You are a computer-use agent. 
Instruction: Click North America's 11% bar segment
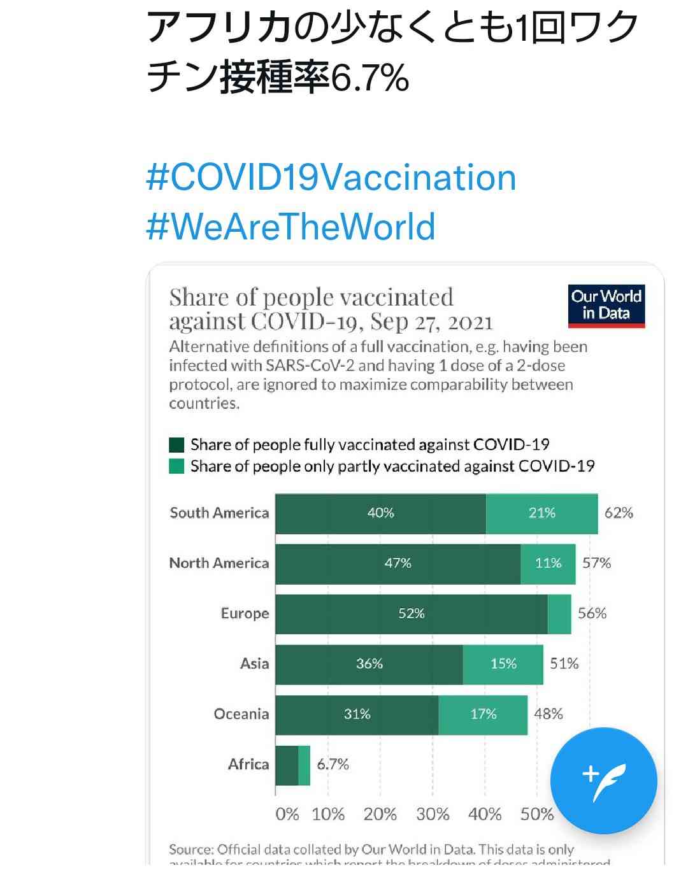pos(548,564)
